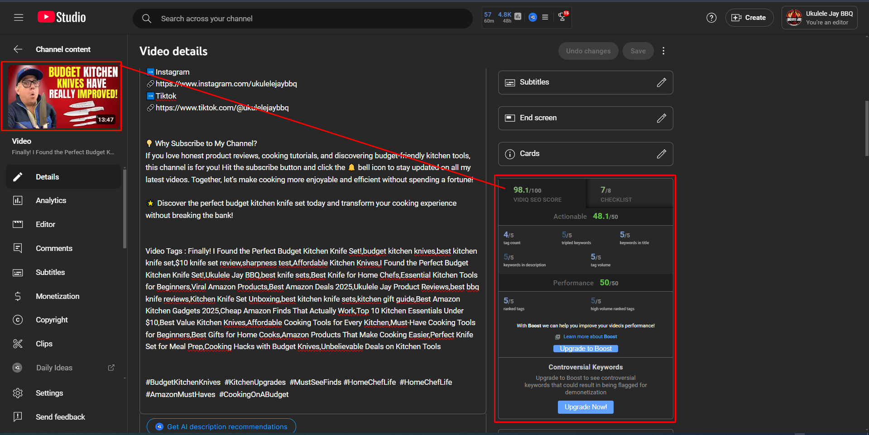Open the vidIQ toolbar list menu
869x435 pixels.
click(x=545, y=17)
